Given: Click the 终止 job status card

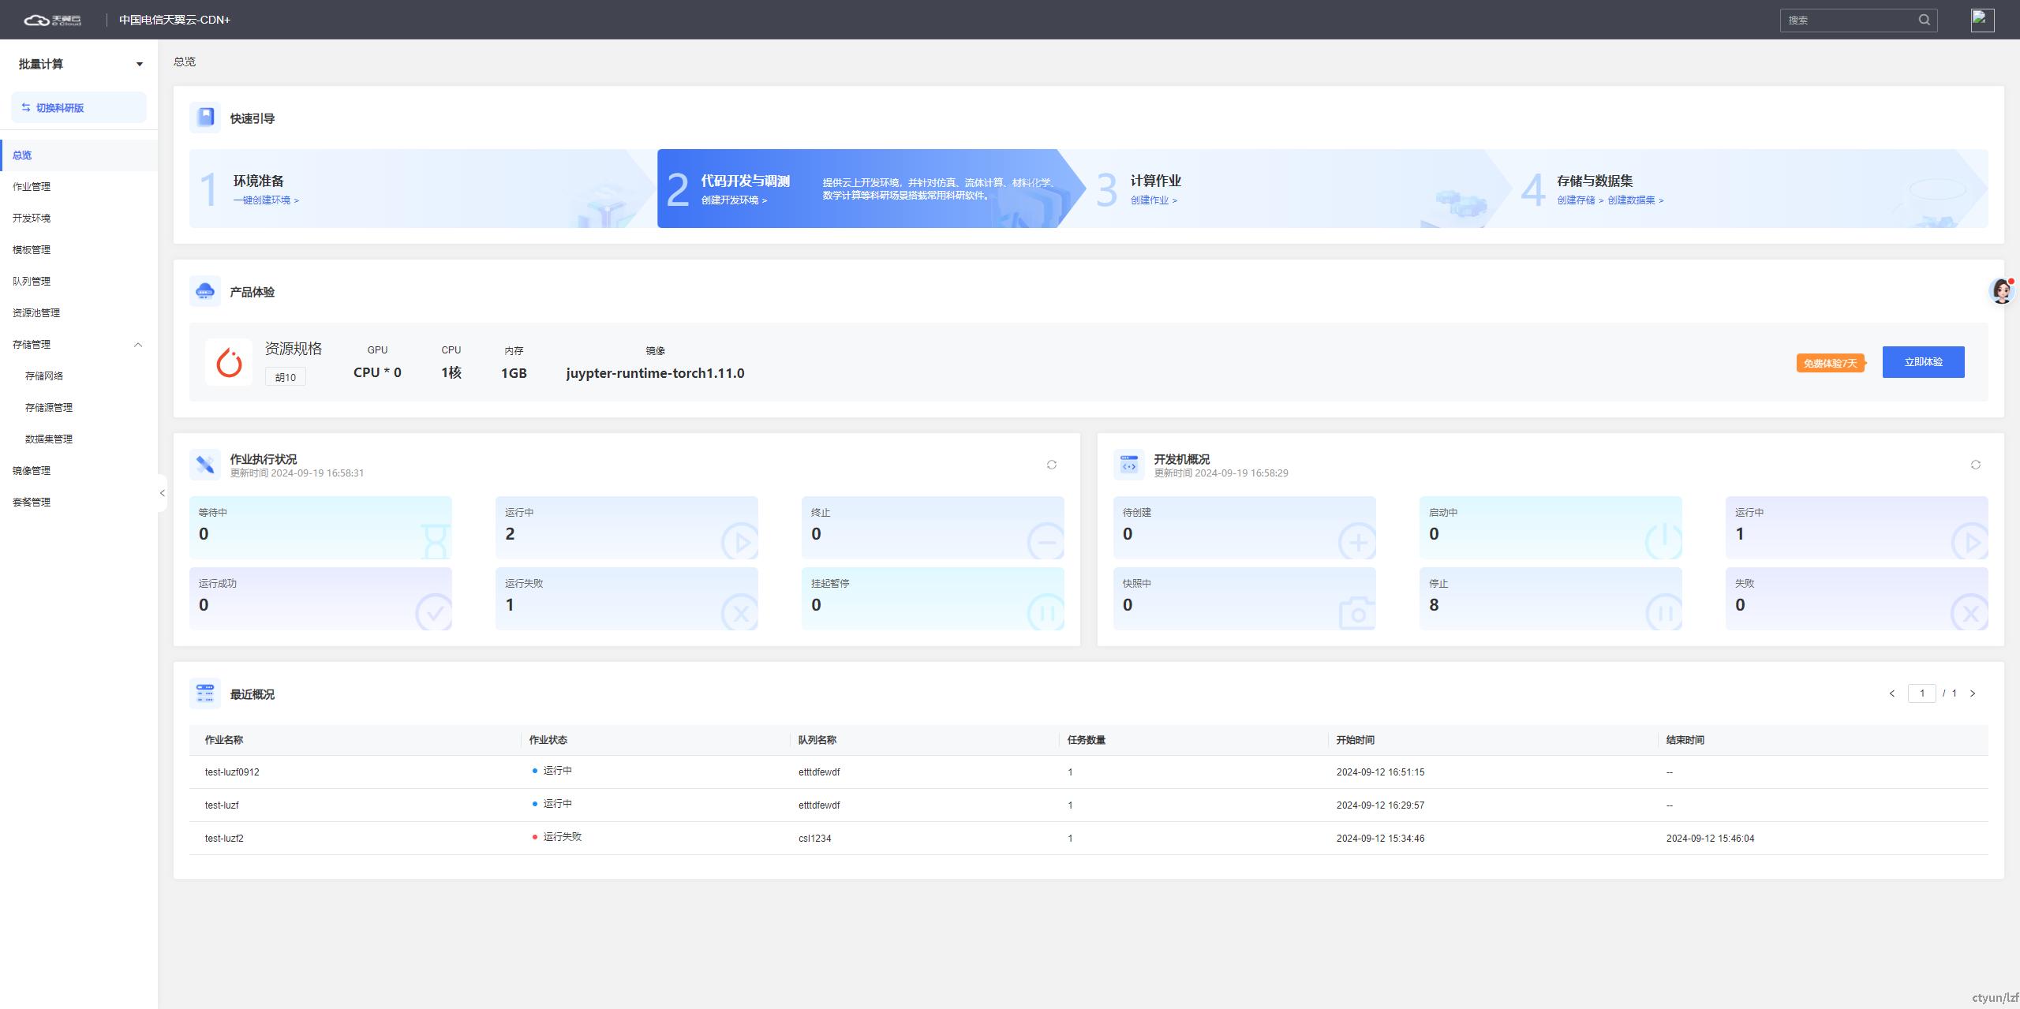Looking at the screenshot, I should tap(933, 527).
